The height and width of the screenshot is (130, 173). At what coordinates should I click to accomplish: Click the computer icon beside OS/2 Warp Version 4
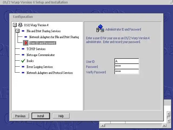(x=20, y=25)
